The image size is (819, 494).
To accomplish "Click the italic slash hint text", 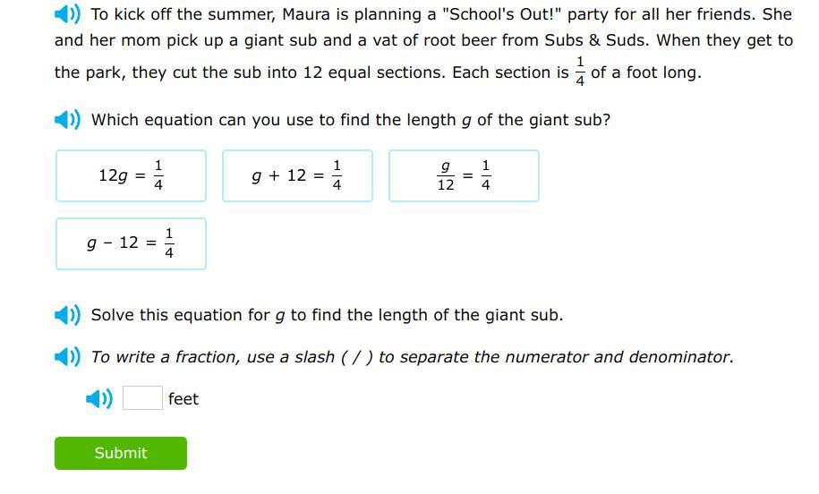I will (412, 357).
